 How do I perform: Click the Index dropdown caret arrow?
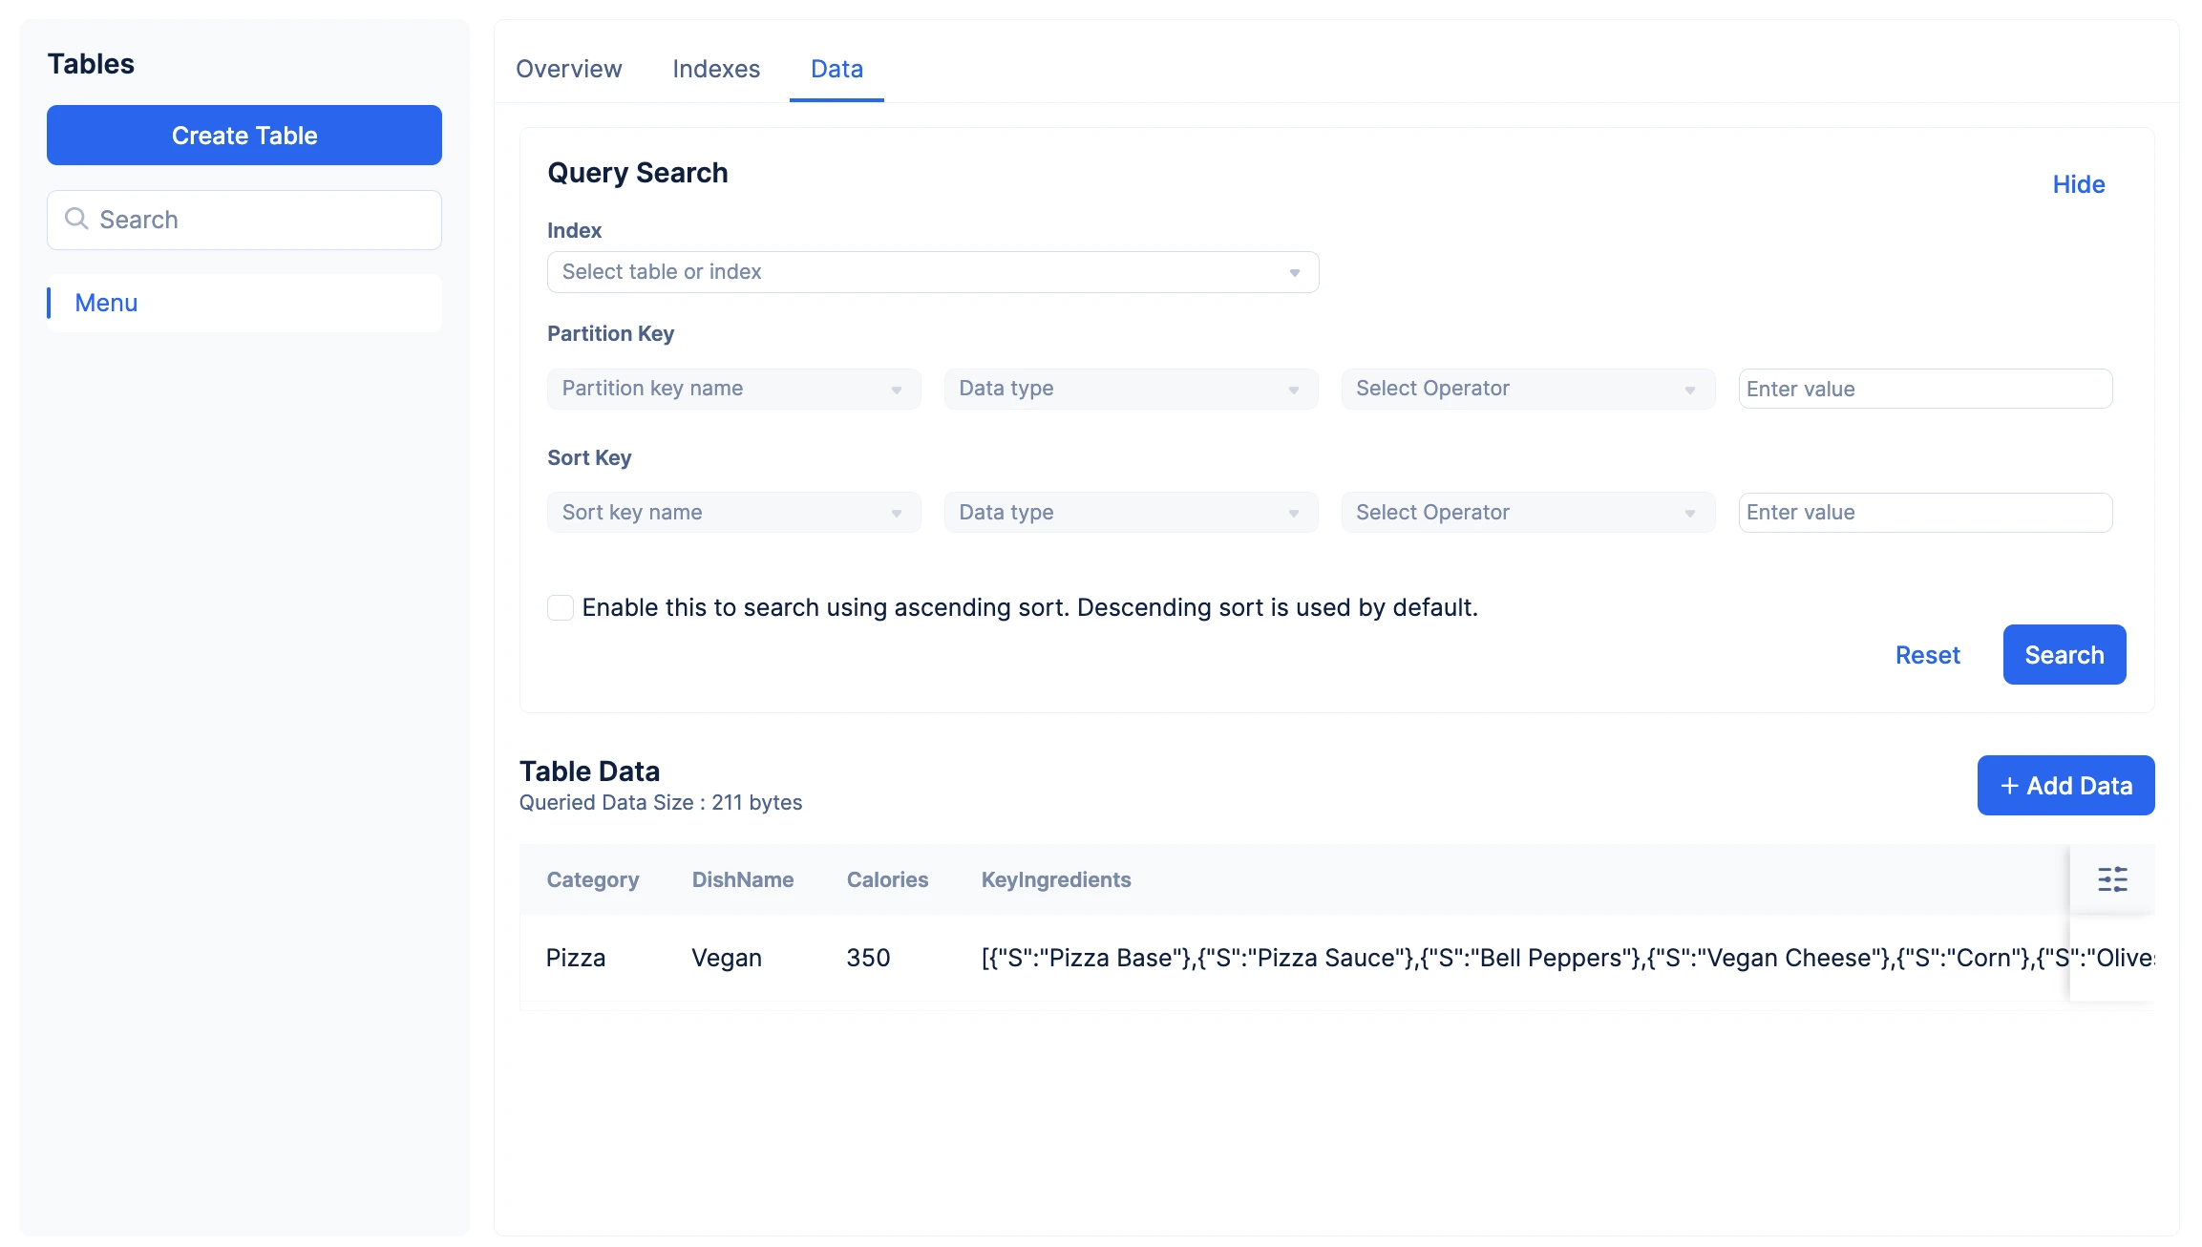[x=1295, y=273]
